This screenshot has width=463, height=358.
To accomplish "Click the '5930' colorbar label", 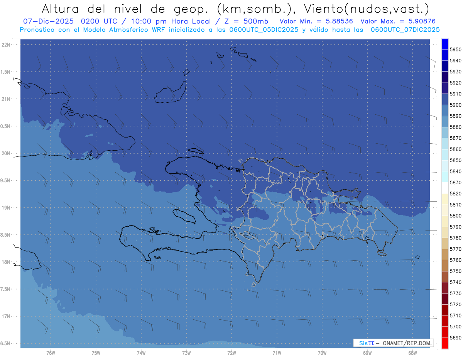I will [x=455, y=72].
